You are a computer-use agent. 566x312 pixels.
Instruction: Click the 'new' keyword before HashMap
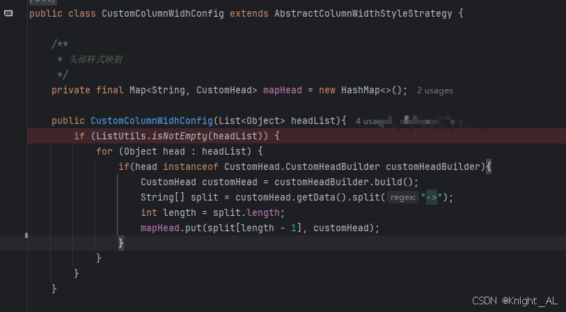(327, 91)
